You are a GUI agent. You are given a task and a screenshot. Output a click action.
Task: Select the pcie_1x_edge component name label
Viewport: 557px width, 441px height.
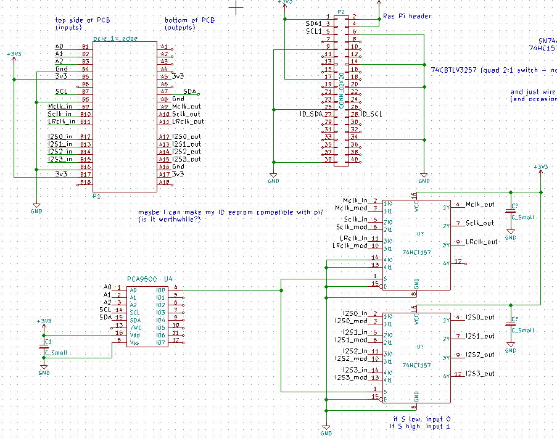[x=115, y=38]
